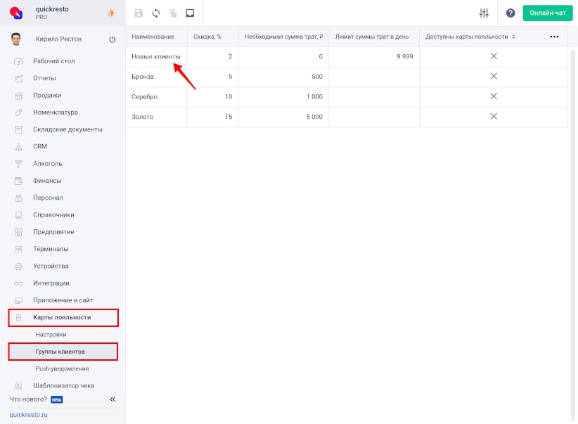
Task: Open Что нового? link
Action: coord(28,399)
